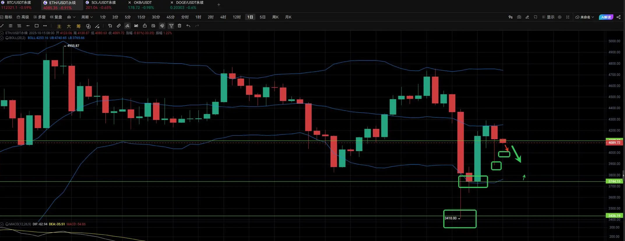Take a chart screenshot with camera icon

[x=519, y=17]
